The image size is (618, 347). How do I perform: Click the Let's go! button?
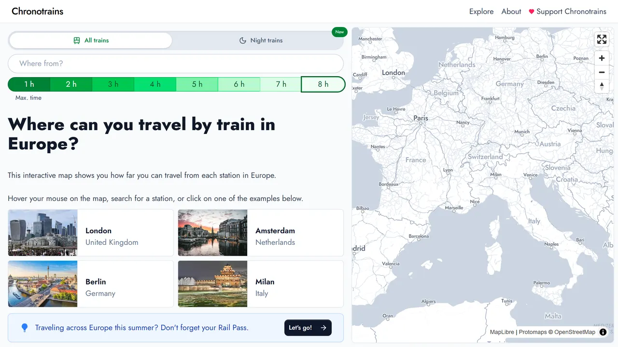click(308, 328)
